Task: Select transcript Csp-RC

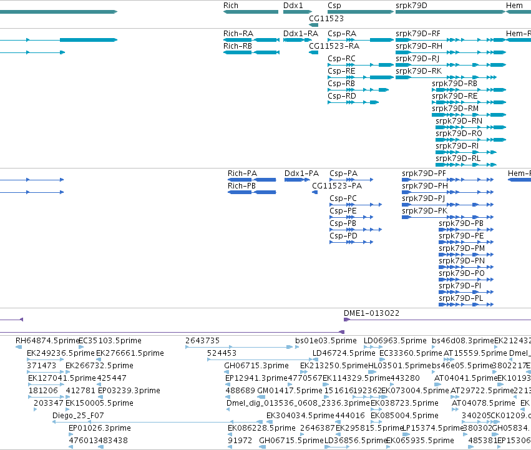Action: coord(341,59)
